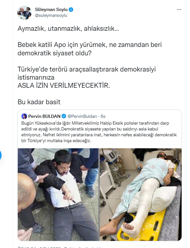Screen dimensions: 190x248
Task: Click the blue circular button at left edge
Action: [x=0, y=155]
